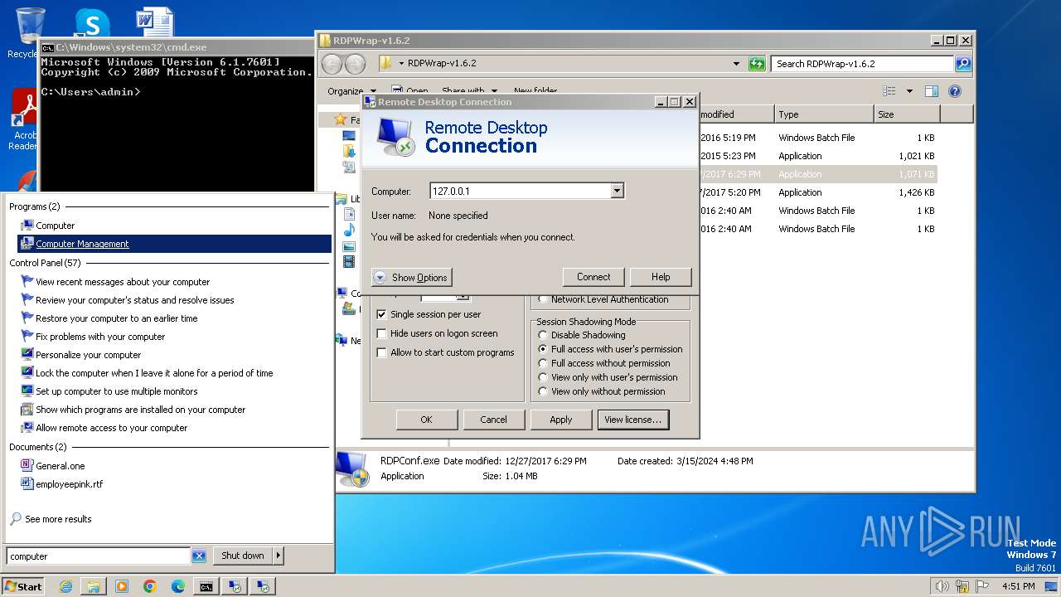Switch to the cmd.exe taskbar icon
This screenshot has height=597, width=1061.
206,586
